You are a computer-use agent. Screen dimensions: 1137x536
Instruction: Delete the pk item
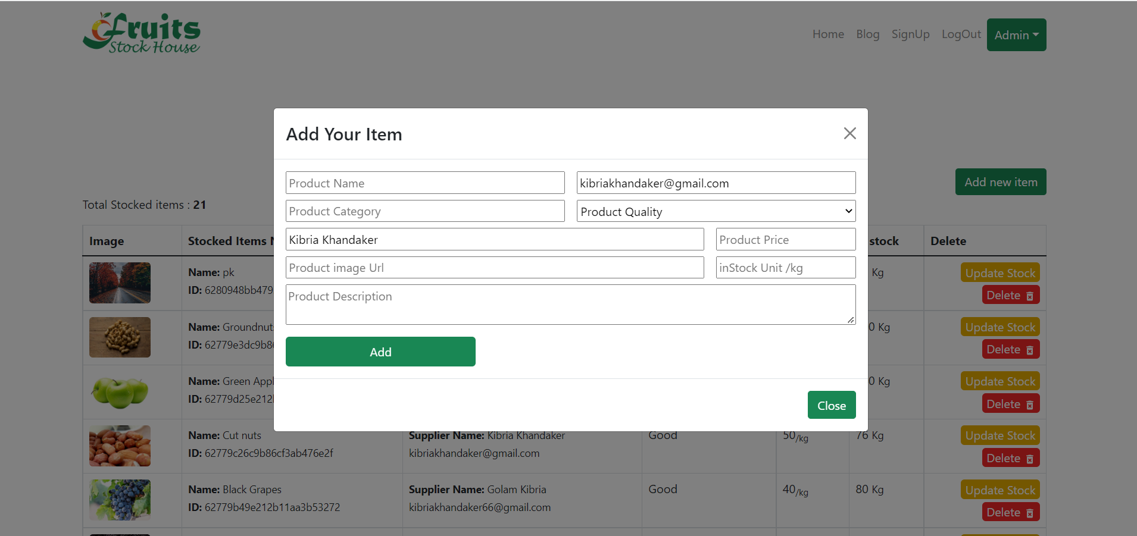[1011, 295]
